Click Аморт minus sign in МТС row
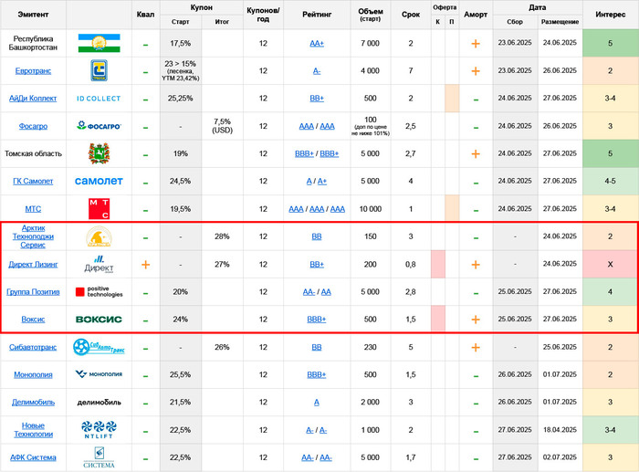The width and height of the screenshot is (639, 472). tap(476, 210)
